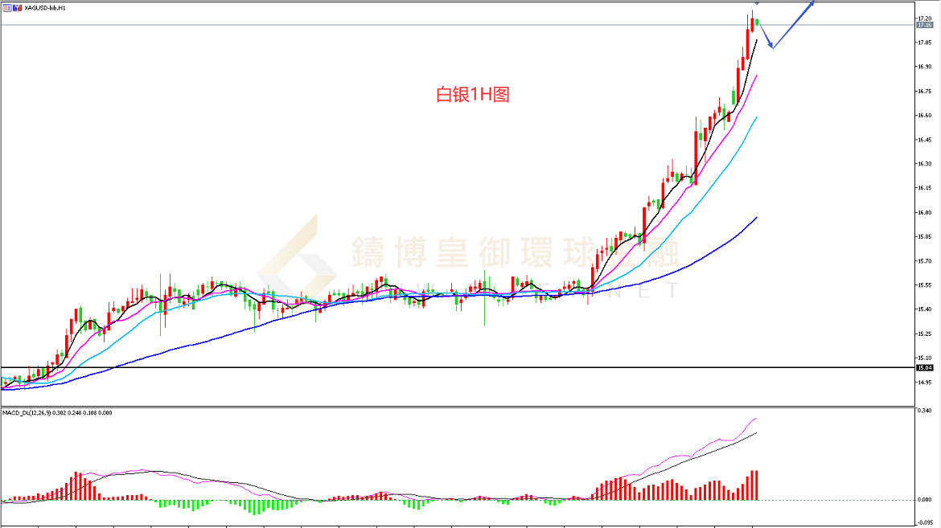Click the 15.04 horizontal line price label
The width and height of the screenshot is (941, 528).
[x=923, y=367]
